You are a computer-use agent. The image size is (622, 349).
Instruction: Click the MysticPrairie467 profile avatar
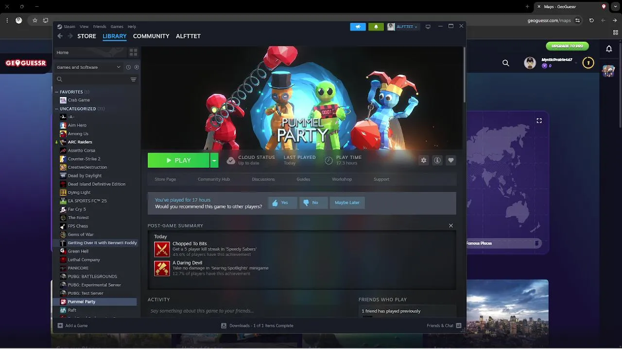point(530,63)
